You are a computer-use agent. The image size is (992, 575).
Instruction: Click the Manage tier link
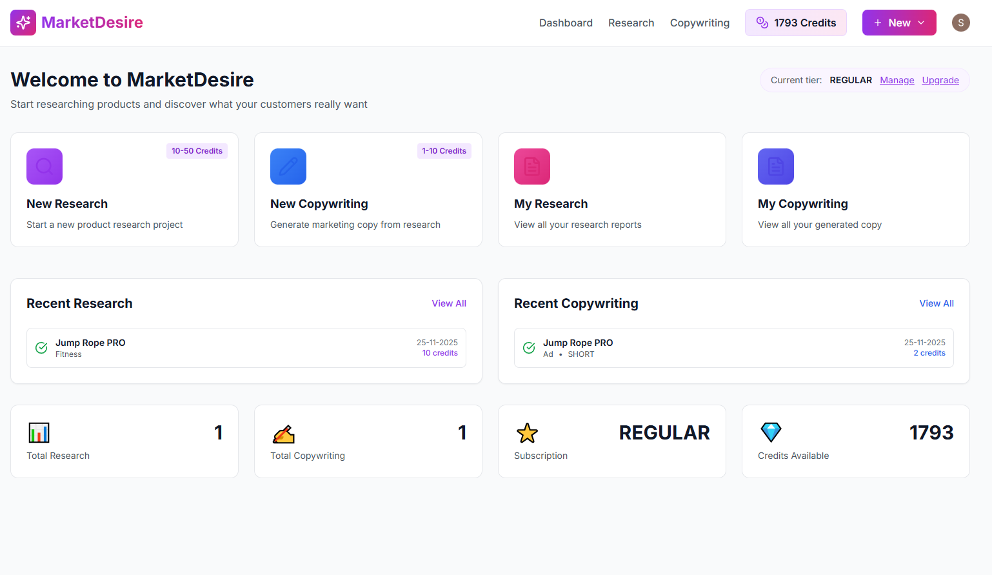coord(897,80)
